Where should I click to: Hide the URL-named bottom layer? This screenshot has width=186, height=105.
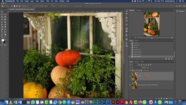(130, 85)
